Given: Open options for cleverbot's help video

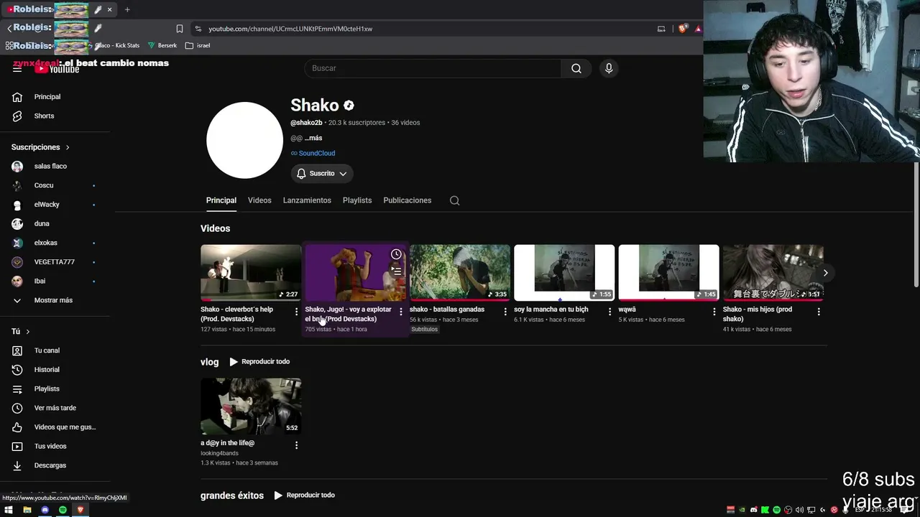Looking at the screenshot, I should (296, 312).
